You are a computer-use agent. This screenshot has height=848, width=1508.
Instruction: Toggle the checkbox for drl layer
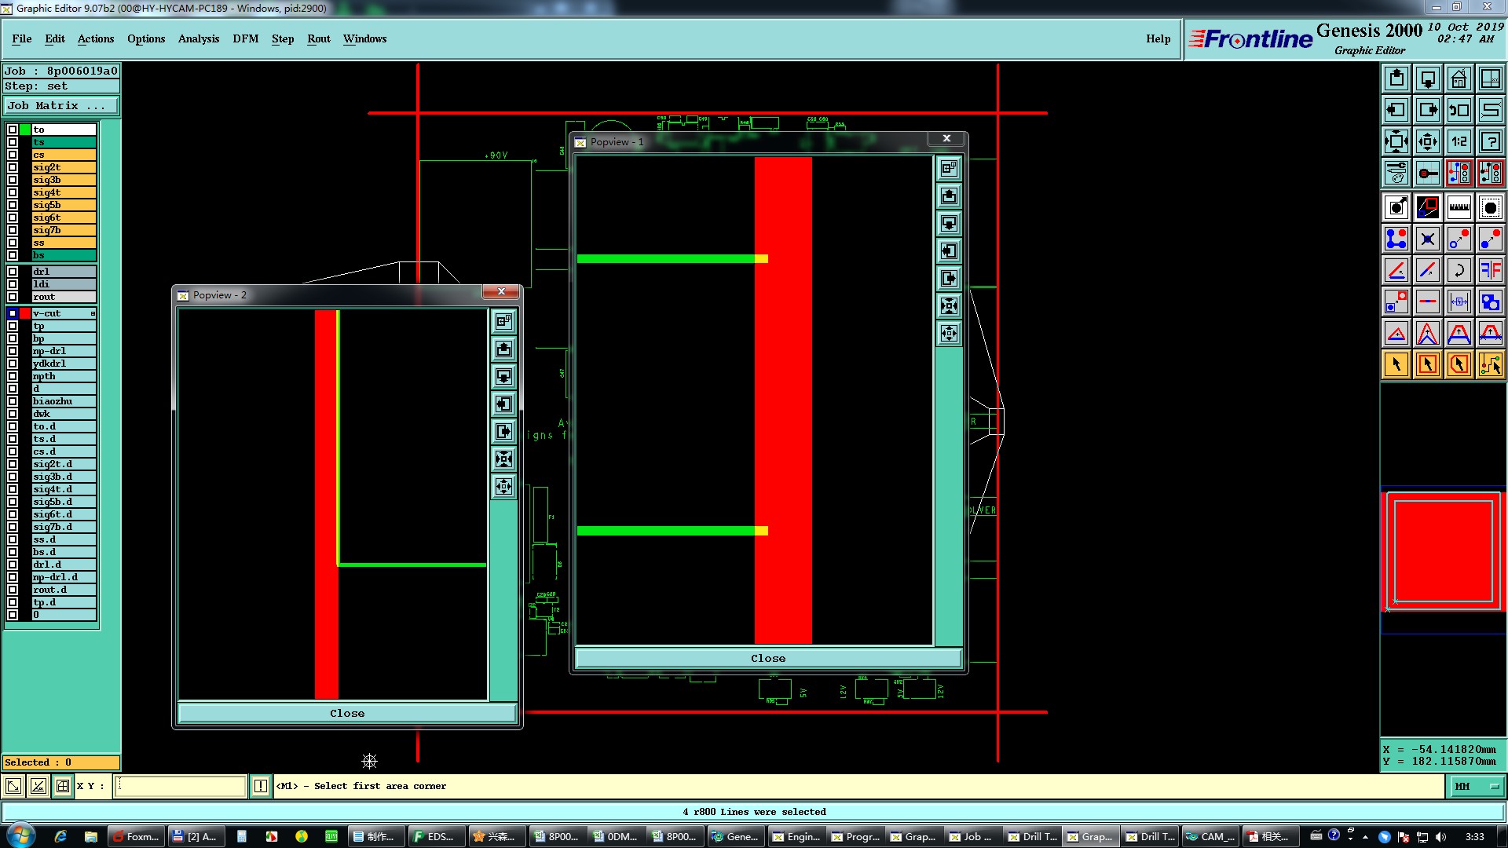(x=13, y=272)
